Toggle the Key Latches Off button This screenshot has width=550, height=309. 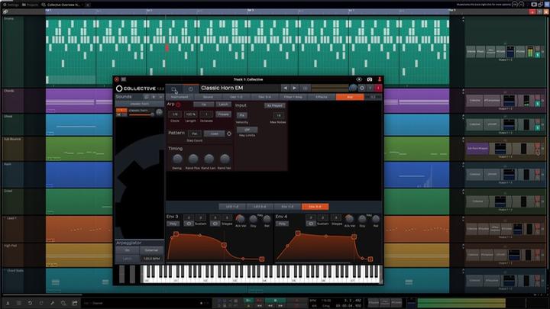247,130
